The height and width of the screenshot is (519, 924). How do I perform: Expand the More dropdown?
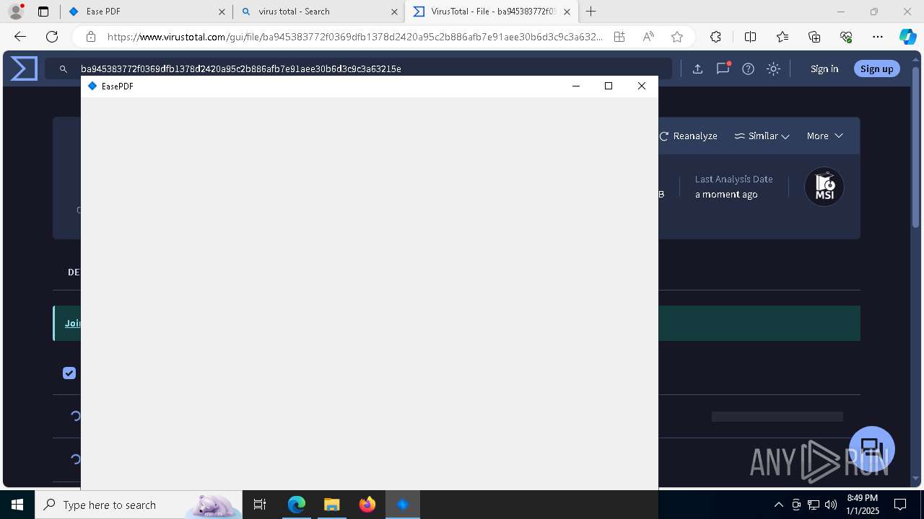(824, 136)
